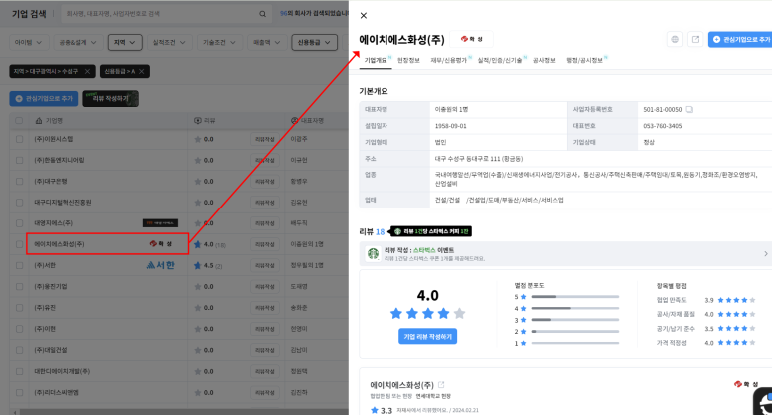This screenshot has height=415, width=772.
Task: Click 기업 리뷰 작성하기 button under 4.0 rating
Action: tap(427, 337)
